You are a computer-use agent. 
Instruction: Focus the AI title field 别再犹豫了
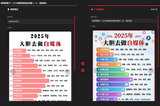tap(124, 21)
